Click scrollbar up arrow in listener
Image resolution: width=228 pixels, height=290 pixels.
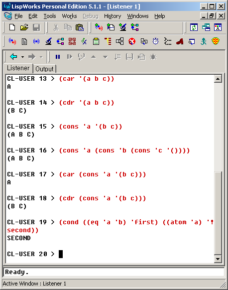click(x=218, y=79)
